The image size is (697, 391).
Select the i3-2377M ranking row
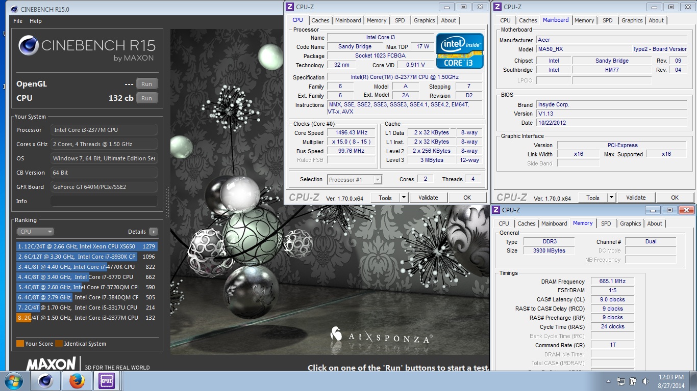click(x=87, y=318)
